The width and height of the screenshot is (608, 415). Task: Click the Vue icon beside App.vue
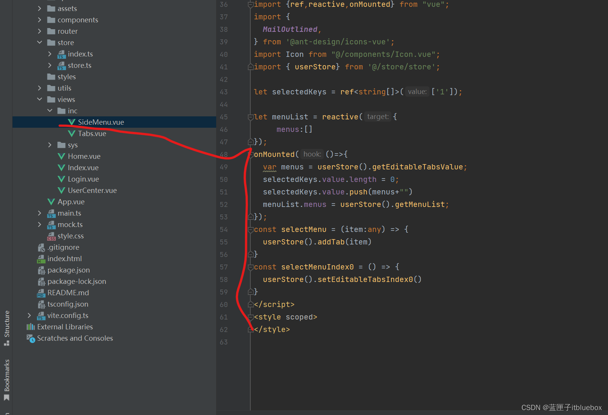tap(51, 202)
